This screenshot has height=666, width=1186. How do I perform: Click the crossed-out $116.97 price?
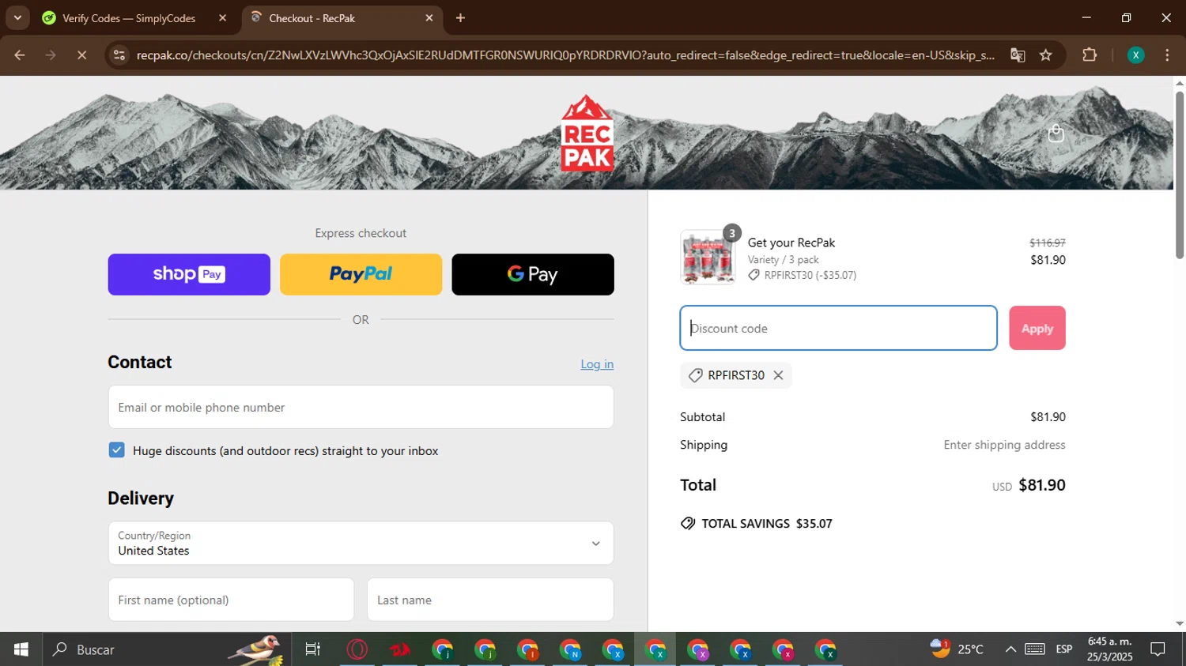1048,243
